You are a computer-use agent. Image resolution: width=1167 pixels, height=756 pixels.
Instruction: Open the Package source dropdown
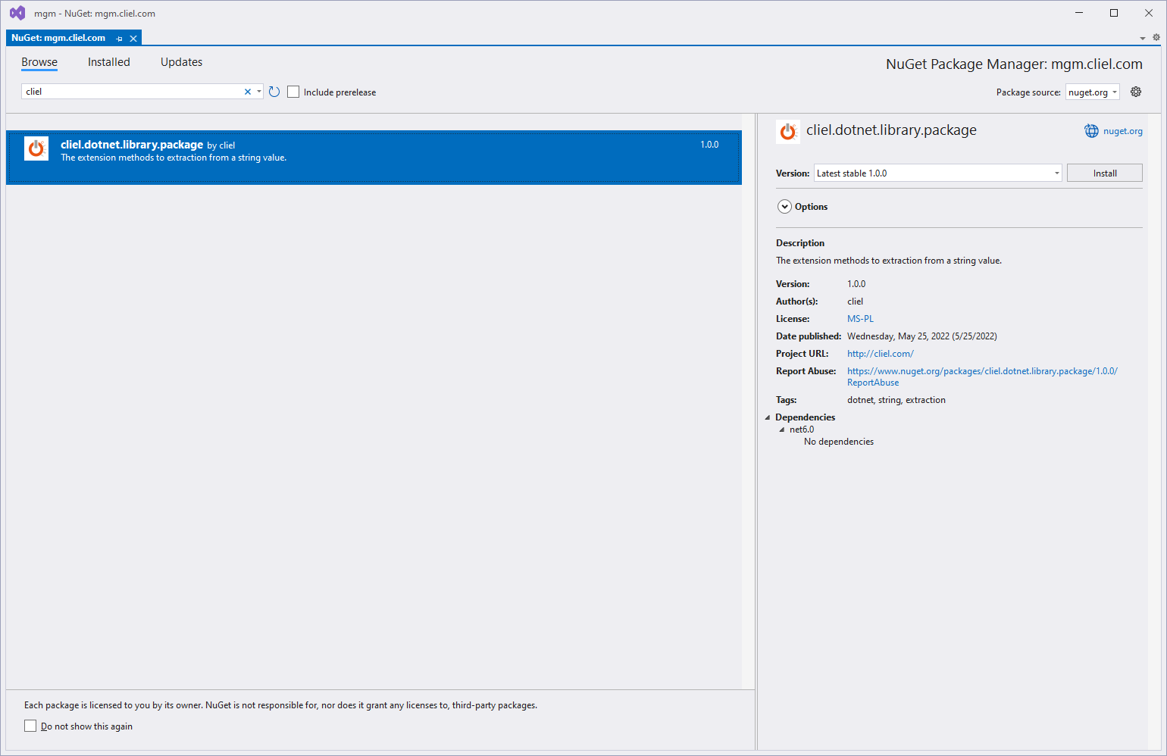(x=1093, y=92)
